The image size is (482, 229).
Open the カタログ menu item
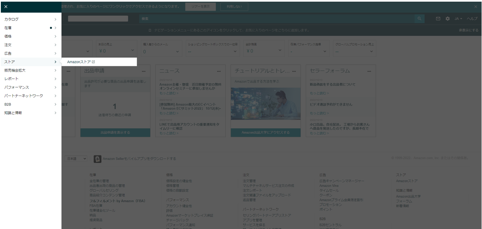point(31,19)
